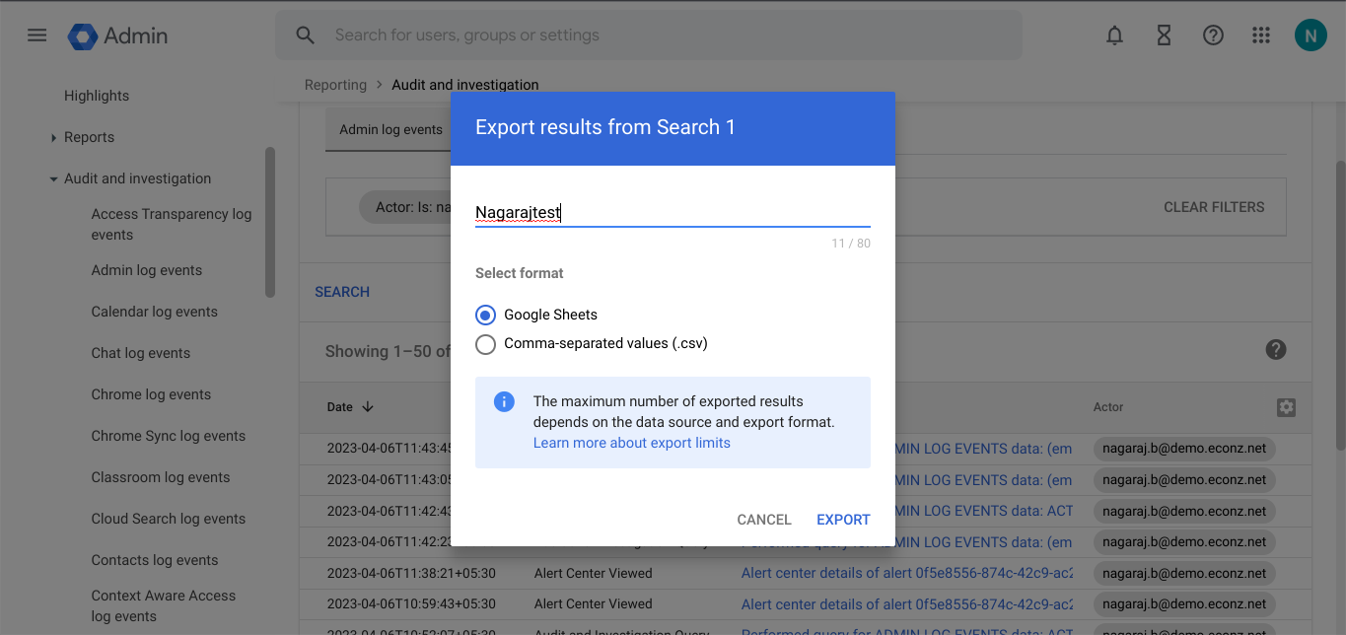
Task: Select Google Sheets format
Action: pyautogui.click(x=485, y=315)
